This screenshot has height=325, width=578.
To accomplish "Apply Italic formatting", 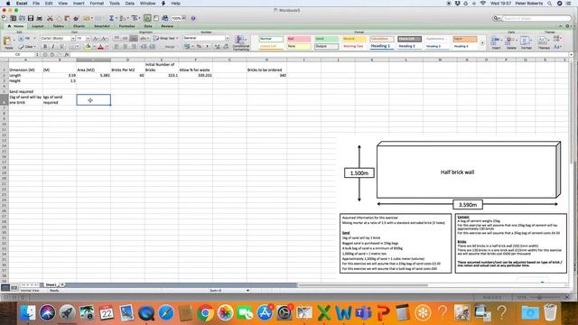I will point(53,46).
